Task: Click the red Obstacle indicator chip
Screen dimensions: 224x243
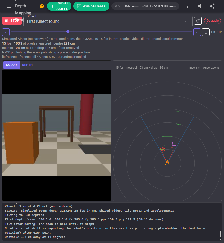Action: 213,21
